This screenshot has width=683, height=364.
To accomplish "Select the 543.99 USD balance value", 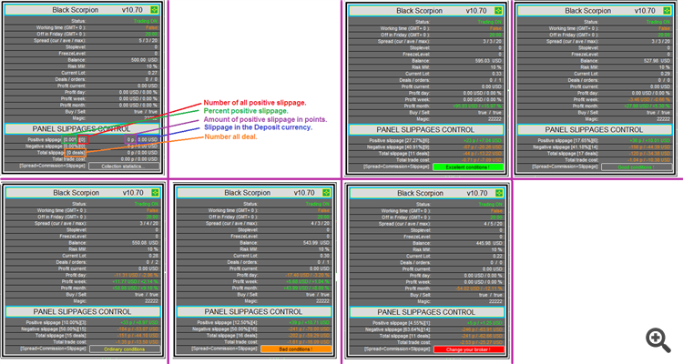I will click(316, 243).
